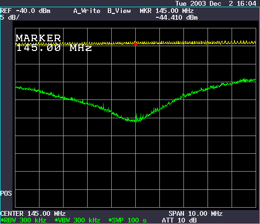Click the ATT 10 dB attenuation setting

pos(179,220)
